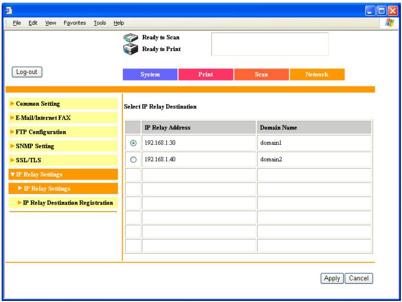Image resolution: width=402 pixels, height=302 pixels.
Task: Expand FTP Configuration section
Action: pos(63,132)
